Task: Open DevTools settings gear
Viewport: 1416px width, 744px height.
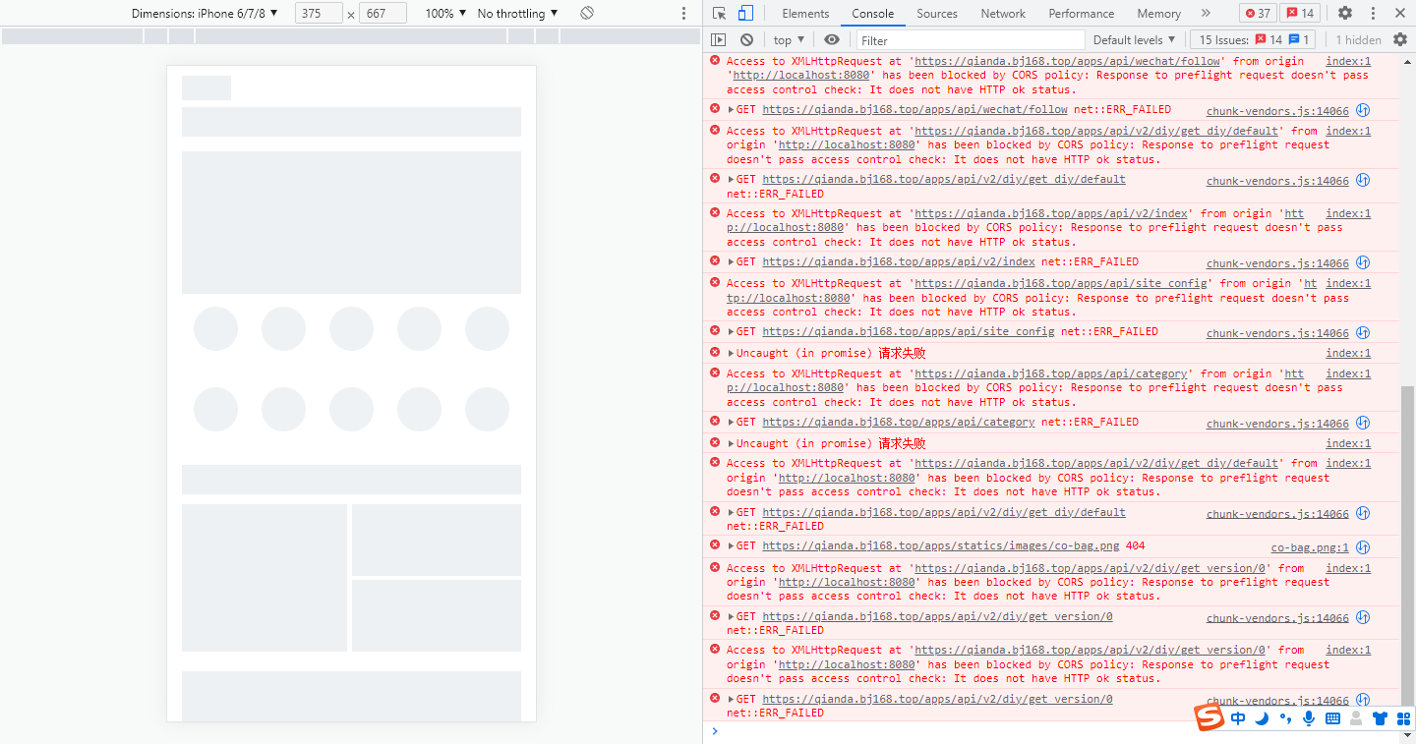Action: pos(1345,13)
